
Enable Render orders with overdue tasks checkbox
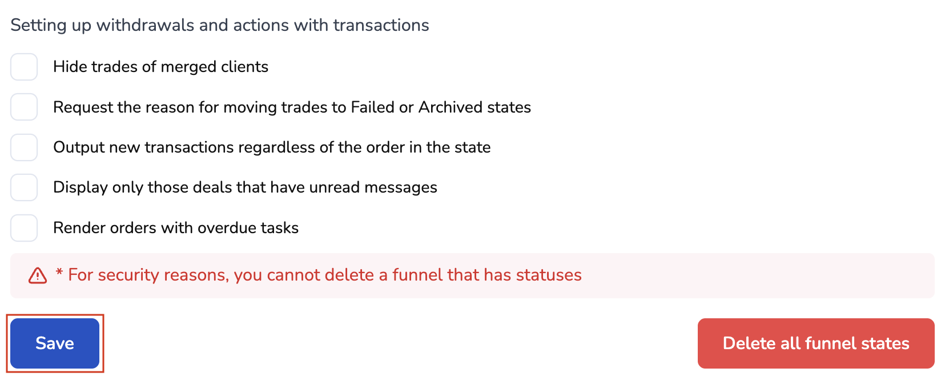(24, 228)
